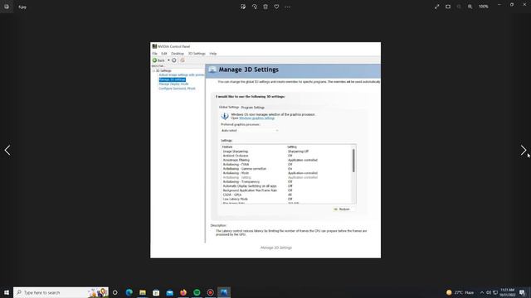Image resolution: width=531 pixels, height=298 pixels.
Task: Open 3D Settings menu in NVIDIA Control Panel
Action: pyautogui.click(x=197, y=53)
